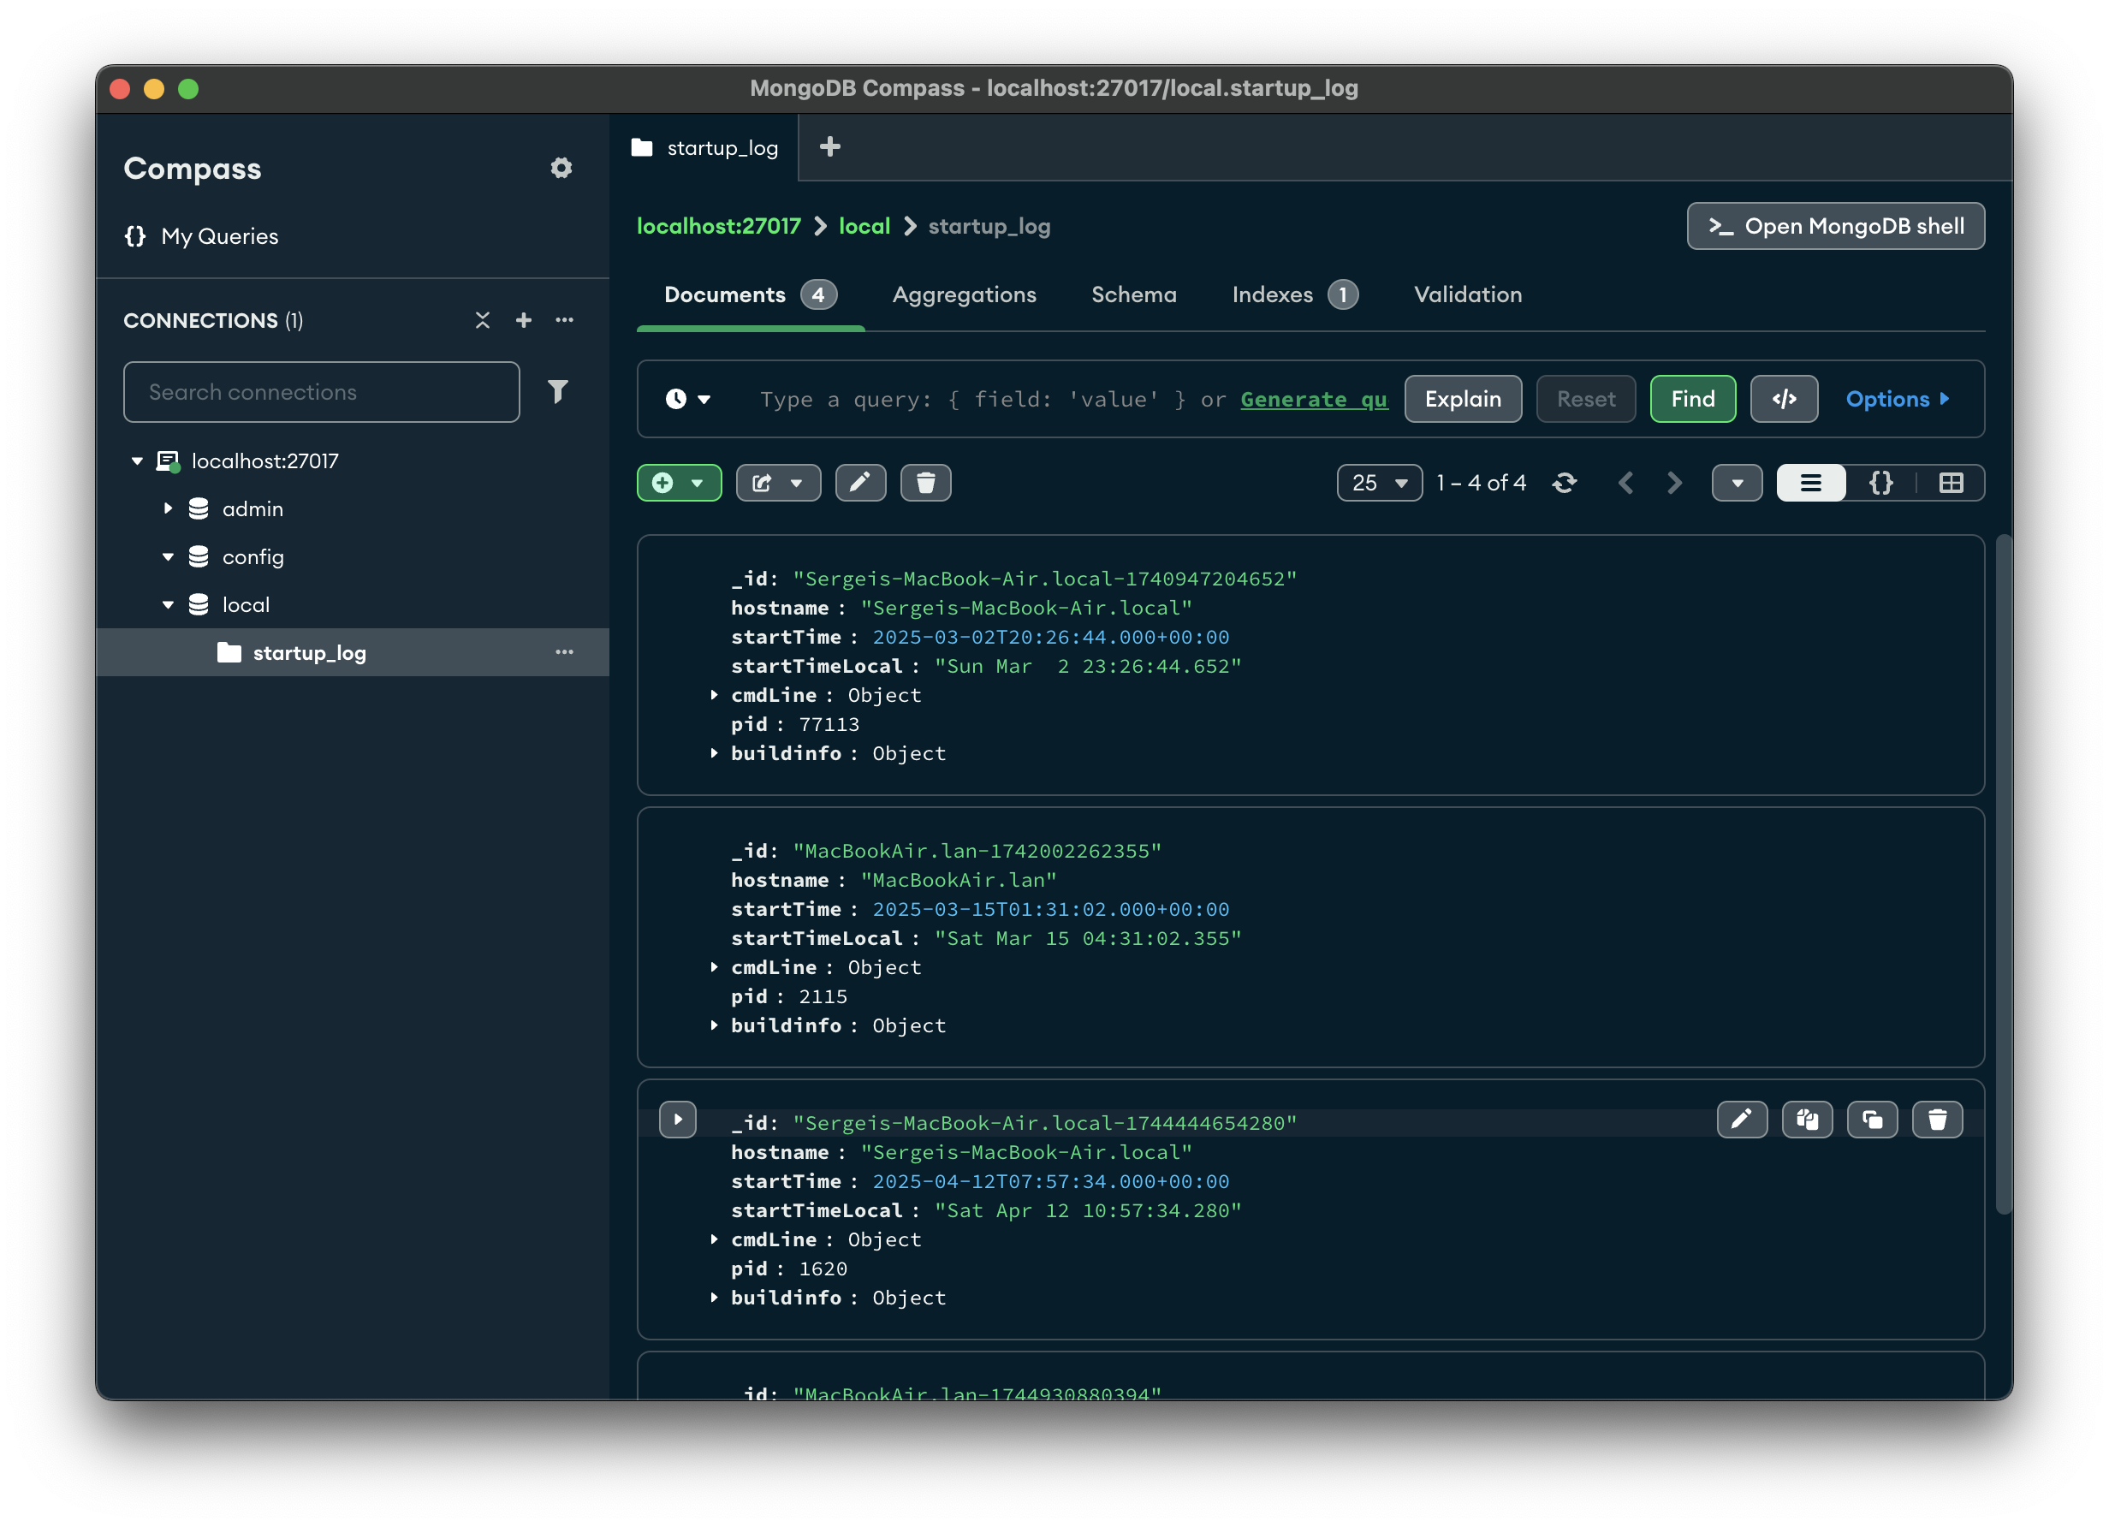The height and width of the screenshot is (1527, 2109).
Task: Select the startup_log workspace tab
Action: (x=705, y=148)
